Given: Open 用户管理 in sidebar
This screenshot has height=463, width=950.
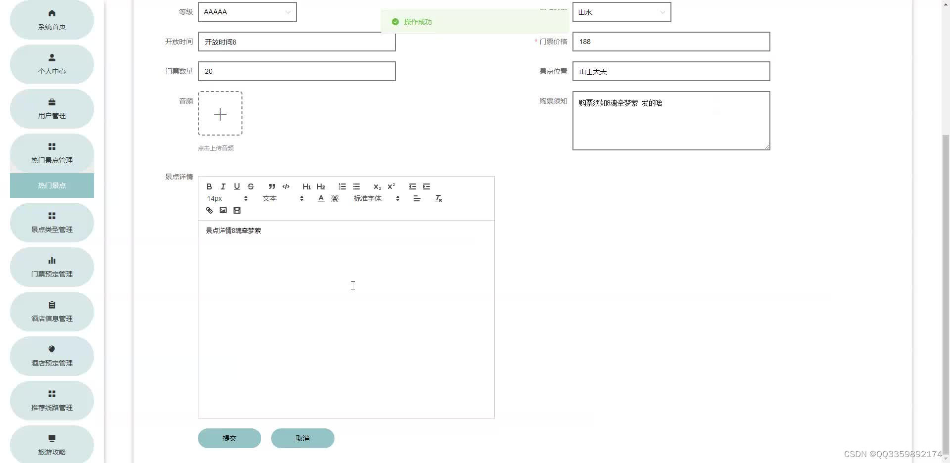Looking at the screenshot, I should (x=52, y=109).
